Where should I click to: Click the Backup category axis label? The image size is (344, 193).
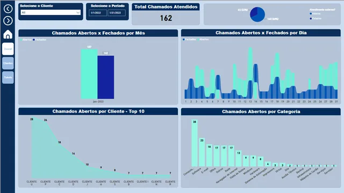(300, 170)
